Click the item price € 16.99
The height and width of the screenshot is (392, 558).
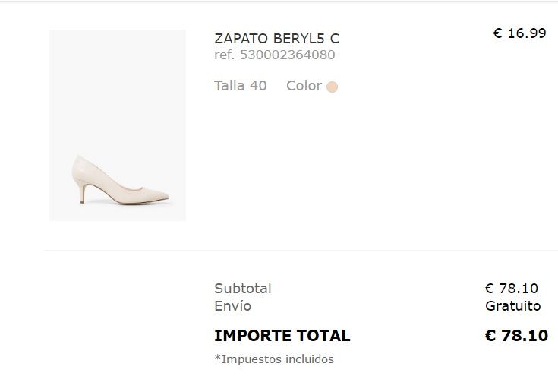[519, 33]
